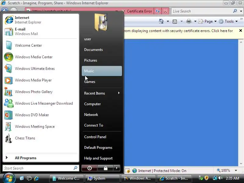
Task: Open Home button dropdown arrow
Action: pyautogui.click(x=168, y=21)
